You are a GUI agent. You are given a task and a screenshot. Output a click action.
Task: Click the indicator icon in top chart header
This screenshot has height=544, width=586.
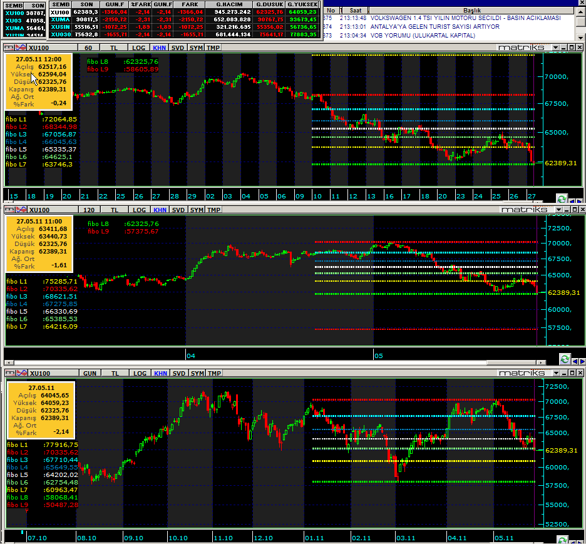(x=23, y=48)
